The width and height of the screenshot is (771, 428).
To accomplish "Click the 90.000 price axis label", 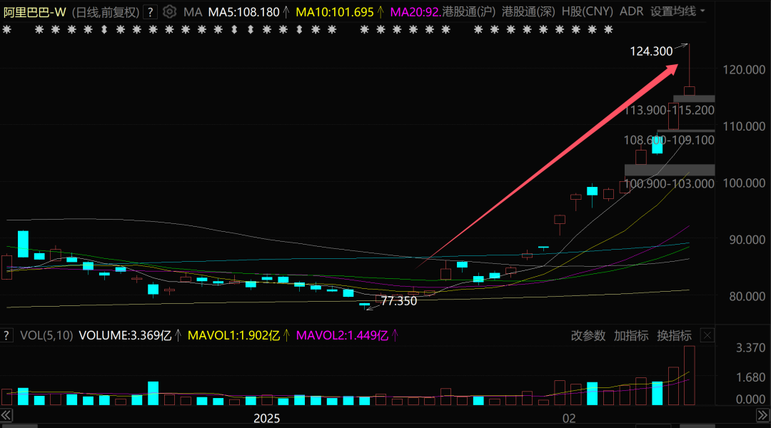I will pos(747,240).
